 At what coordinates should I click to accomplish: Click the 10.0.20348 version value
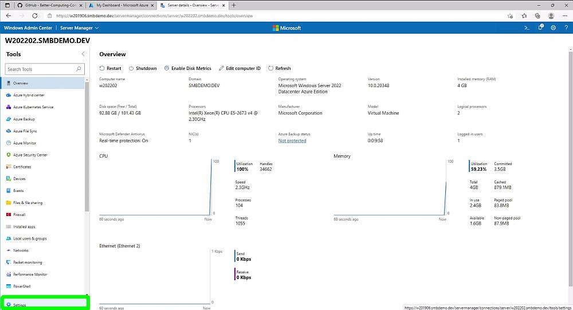tap(378, 85)
